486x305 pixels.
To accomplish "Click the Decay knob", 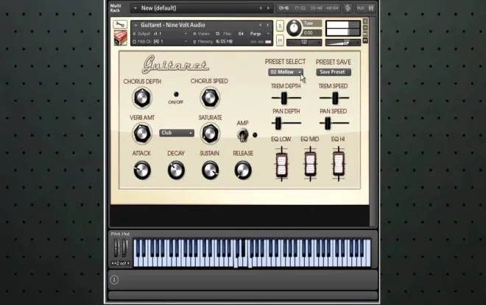I will 176,171.
